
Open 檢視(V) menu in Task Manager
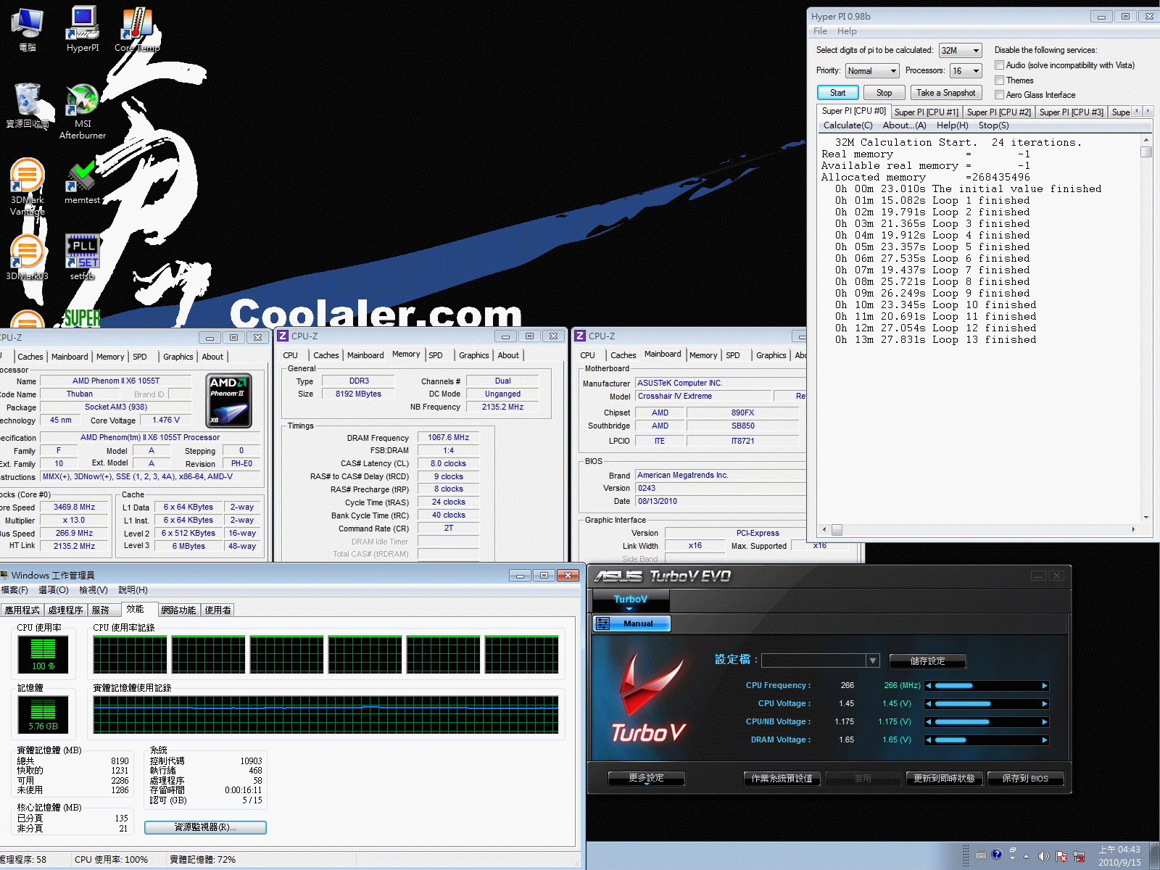93,590
